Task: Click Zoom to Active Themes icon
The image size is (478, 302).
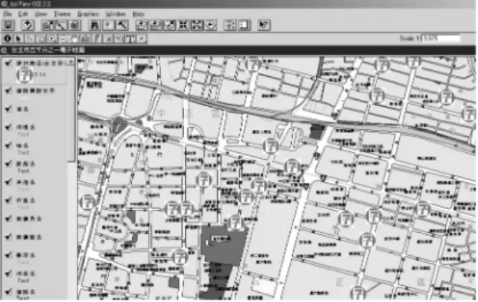Action: (156, 25)
